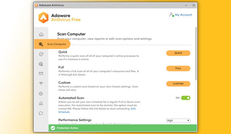Open the network protection Wi-Fi icon

click(x=41, y=83)
